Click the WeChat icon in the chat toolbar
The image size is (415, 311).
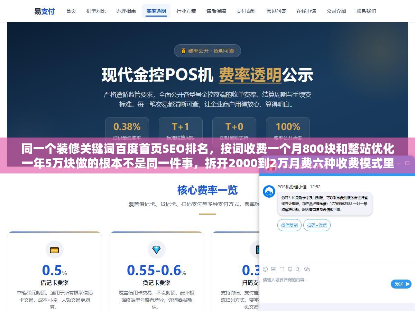(307, 269)
